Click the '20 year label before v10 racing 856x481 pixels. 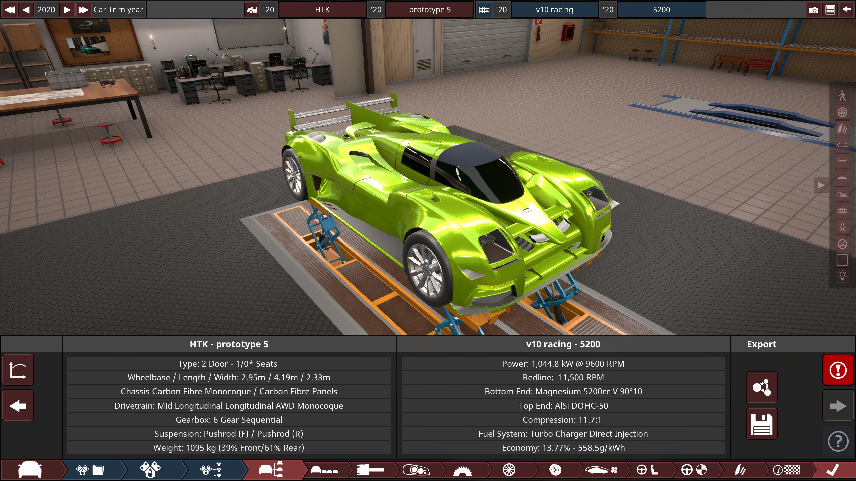(x=501, y=10)
